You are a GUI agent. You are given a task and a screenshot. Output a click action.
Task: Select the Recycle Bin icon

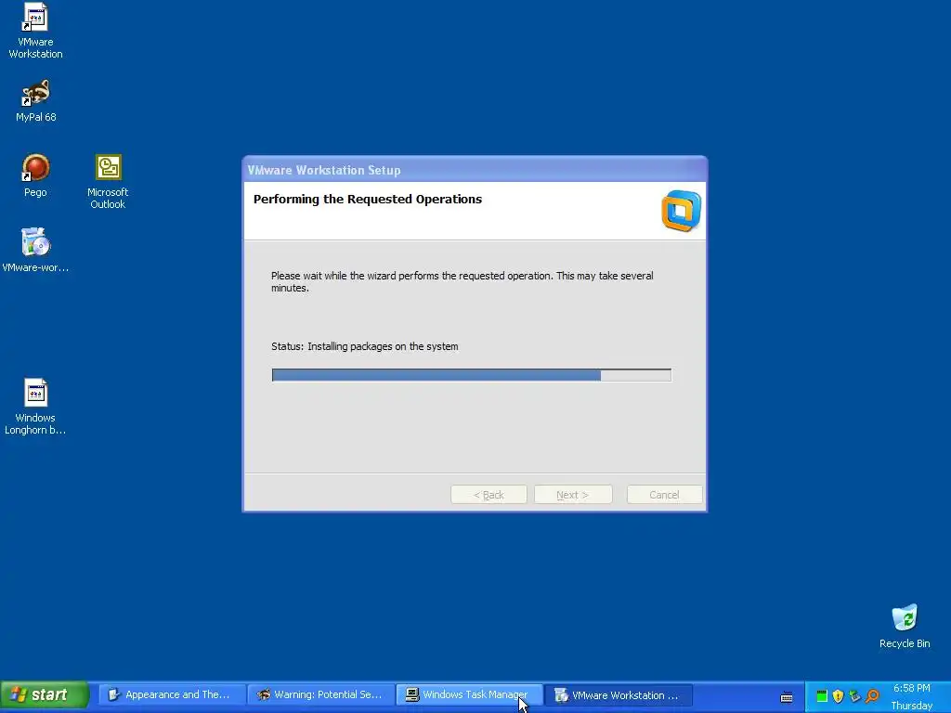905,627
